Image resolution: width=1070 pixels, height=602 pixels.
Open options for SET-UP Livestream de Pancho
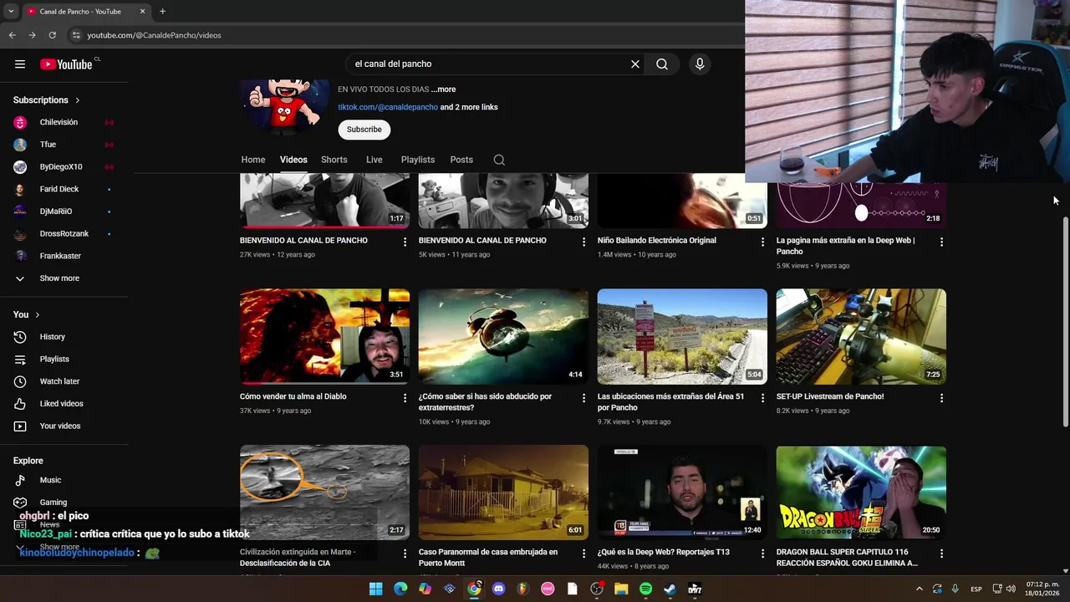click(941, 398)
